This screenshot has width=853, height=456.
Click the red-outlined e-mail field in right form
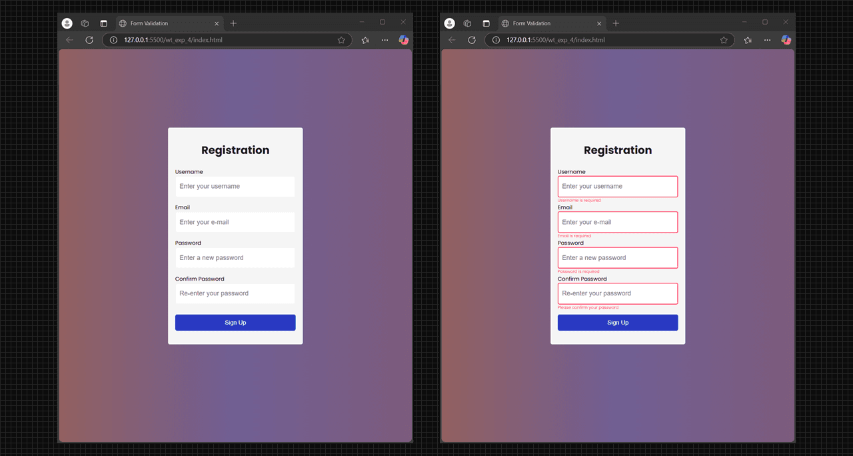click(x=618, y=222)
